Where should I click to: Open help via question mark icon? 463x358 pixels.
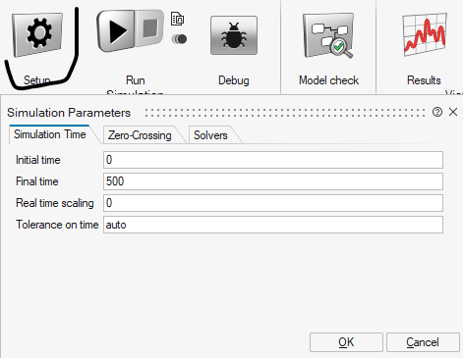(x=437, y=112)
